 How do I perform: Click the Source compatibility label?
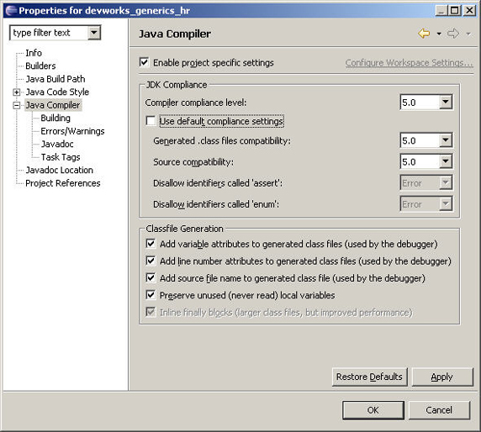(193, 162)
